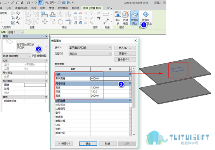Switch to the 视图 ribbon tab
The height and width of the screenshot is (150, 215).
43,8
